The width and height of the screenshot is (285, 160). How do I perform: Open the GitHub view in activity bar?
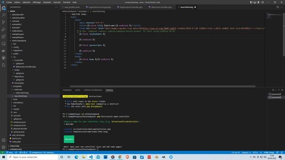pos(4,58)
